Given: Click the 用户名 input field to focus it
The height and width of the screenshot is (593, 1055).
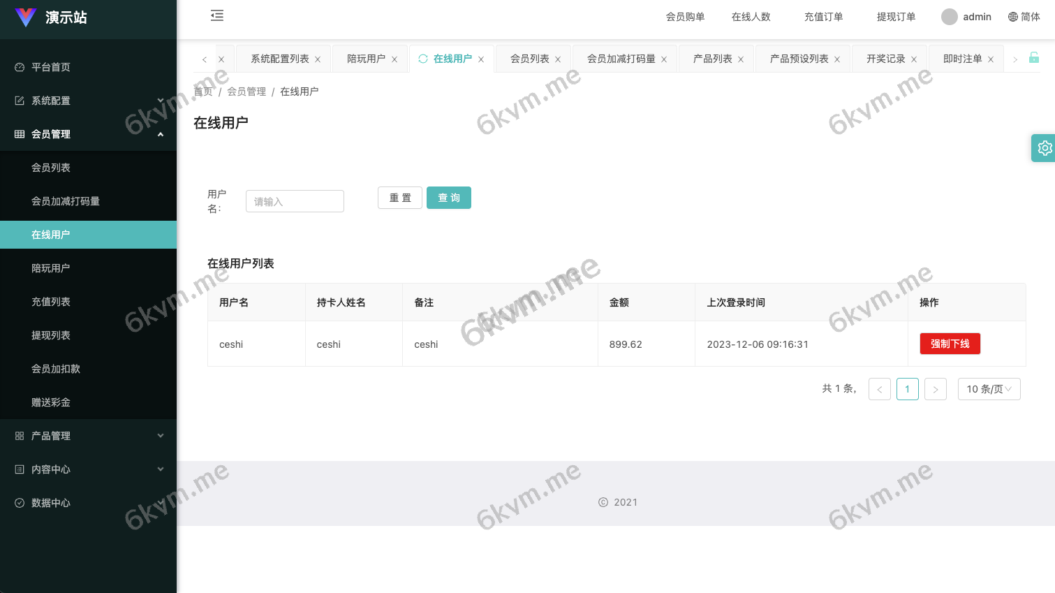Looking at the screenshot, I should (x=295, y=201).
